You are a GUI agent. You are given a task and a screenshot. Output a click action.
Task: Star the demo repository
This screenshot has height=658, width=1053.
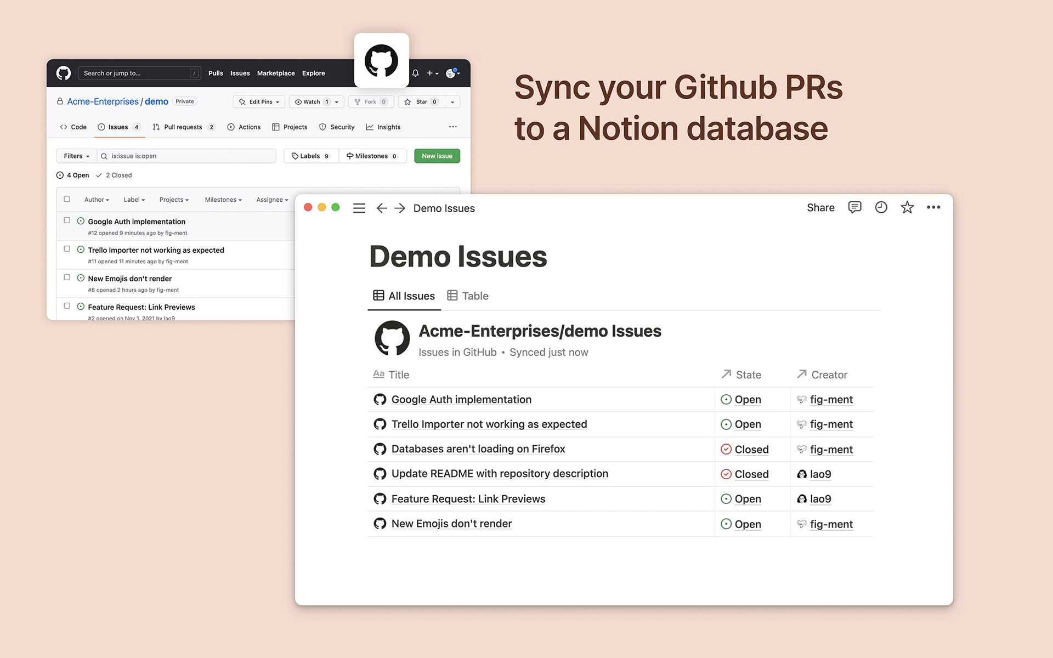[x=421, y=101]
